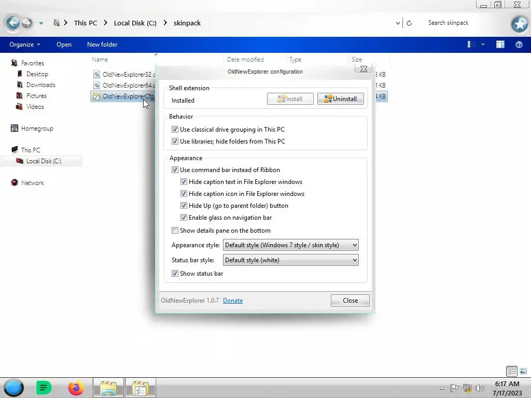Enable Show details pane on the bottom
This screenshot has width=531, height=398.
[175, 231]
